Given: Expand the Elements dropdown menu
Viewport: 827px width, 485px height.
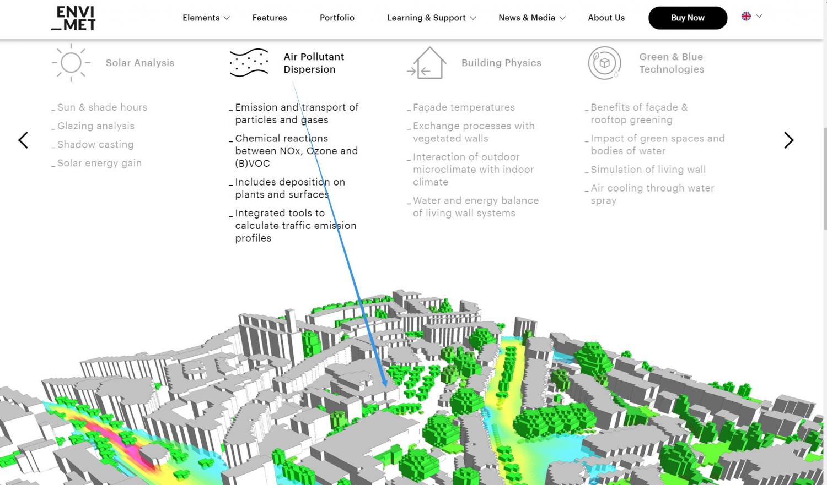Looking at the screenshot, I should point(206,18).
